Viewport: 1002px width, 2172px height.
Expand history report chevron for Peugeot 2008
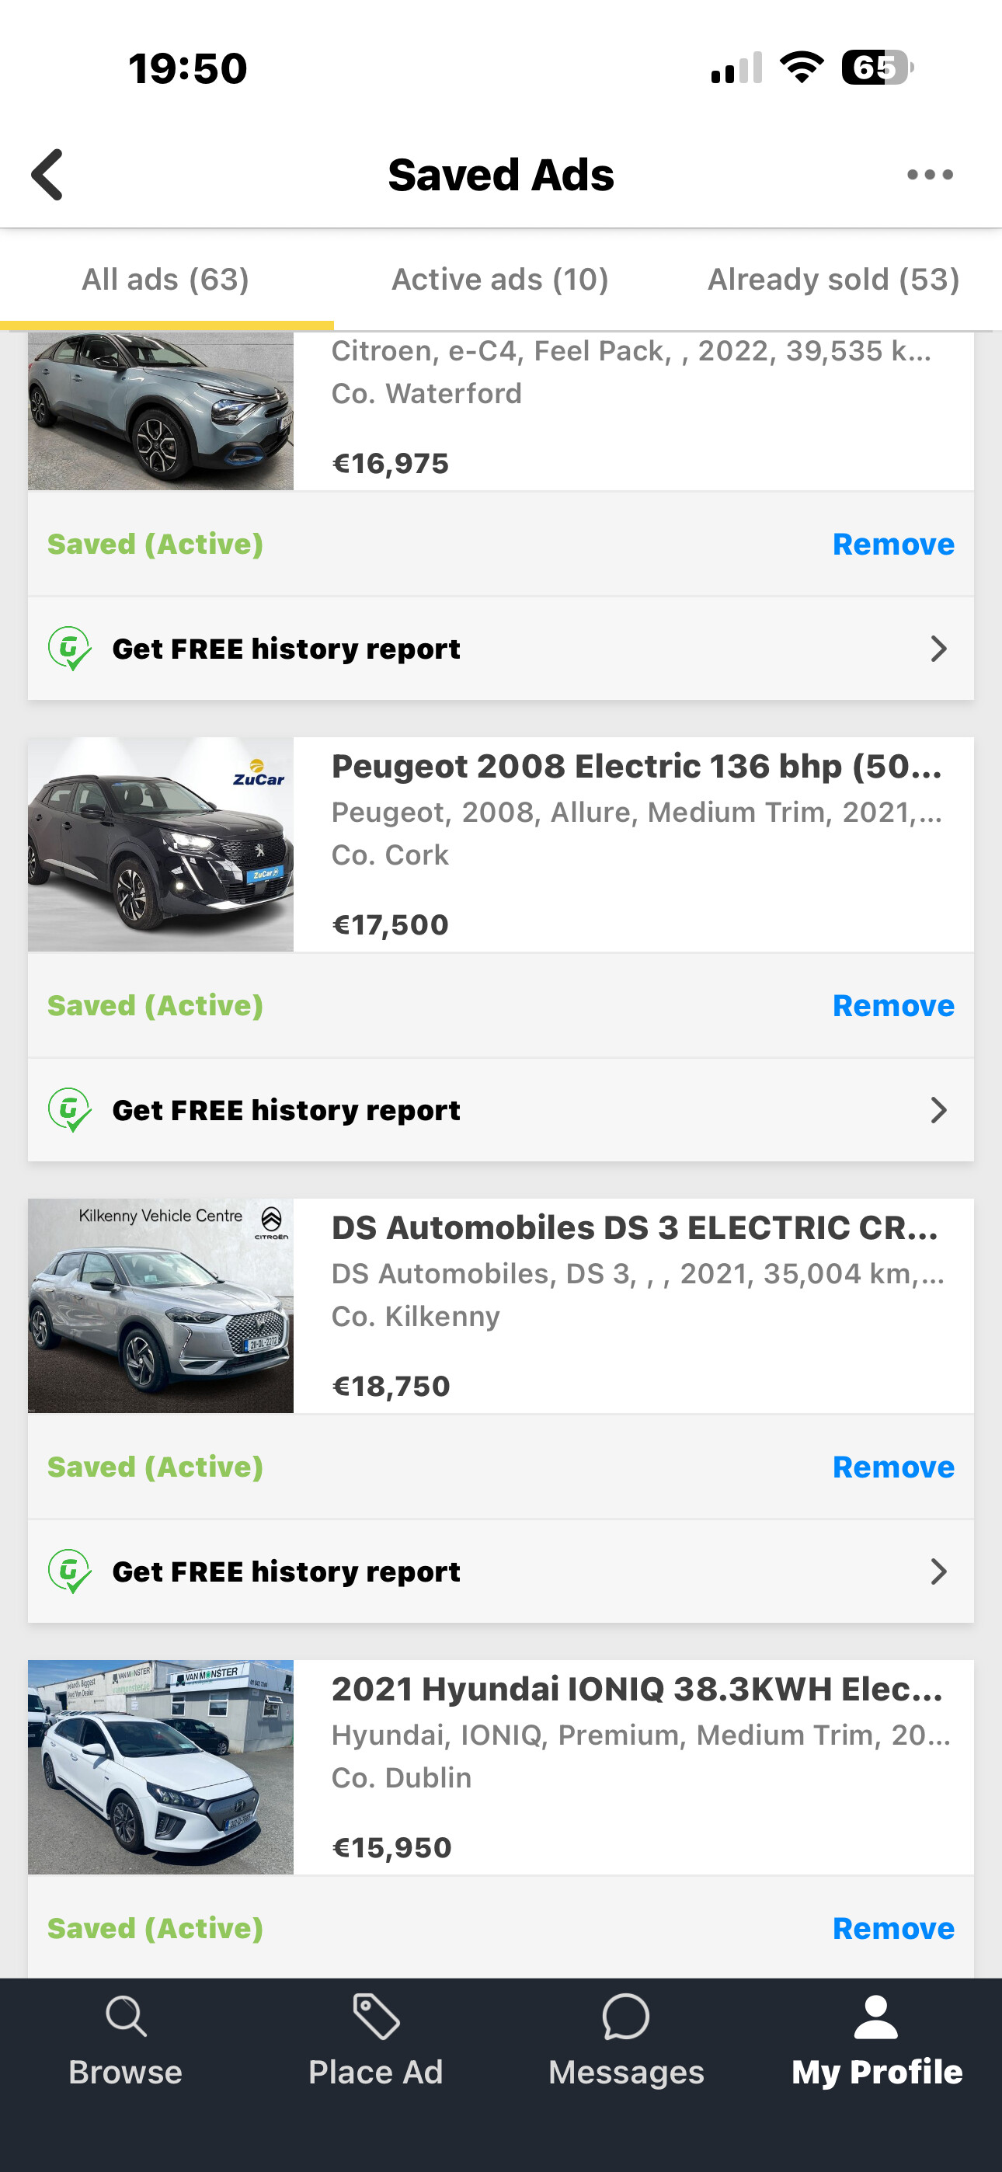(x=938, y=1109)
